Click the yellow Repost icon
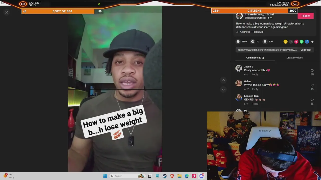Screen dimensions: 321x180 [285, 42]
